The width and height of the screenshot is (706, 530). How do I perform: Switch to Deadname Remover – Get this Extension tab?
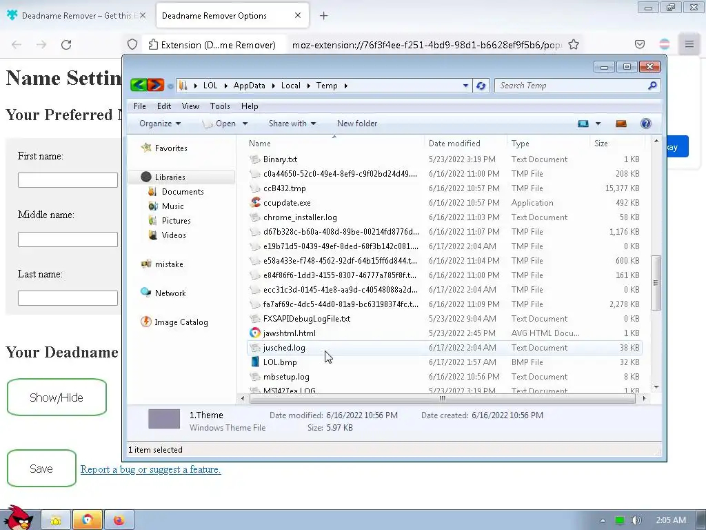click(x=77, y=16)
